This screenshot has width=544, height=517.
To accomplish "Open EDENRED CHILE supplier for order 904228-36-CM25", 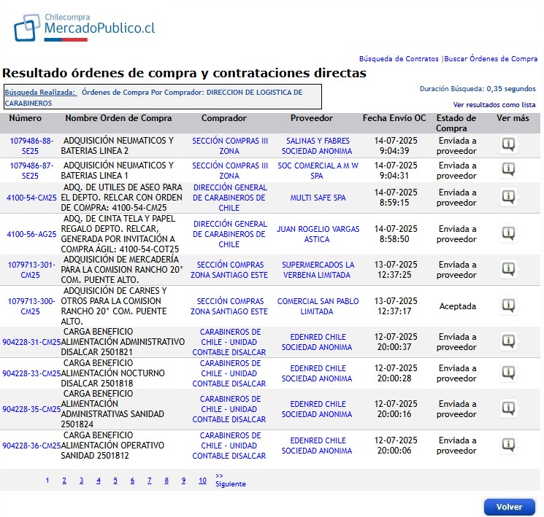I will pyautogui.click(x=317, y=446).
